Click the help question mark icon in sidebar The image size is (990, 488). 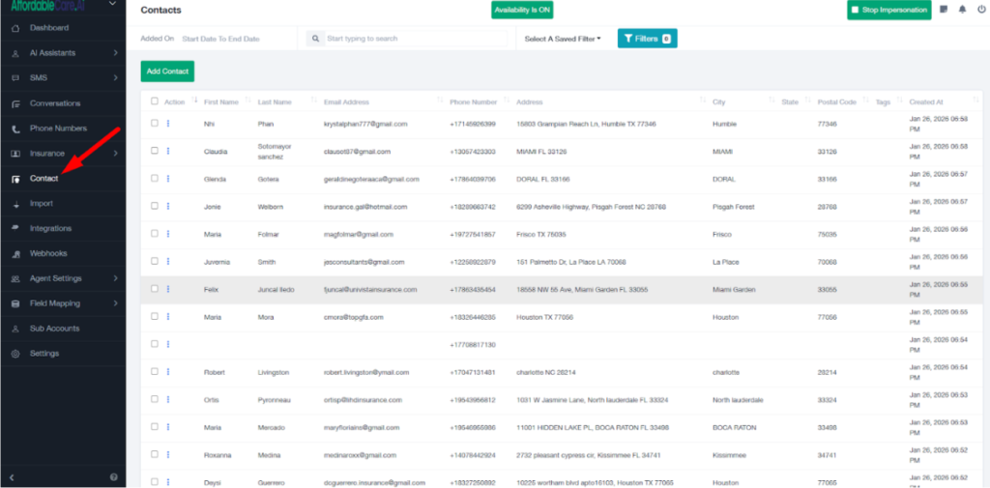click(114, 477)
